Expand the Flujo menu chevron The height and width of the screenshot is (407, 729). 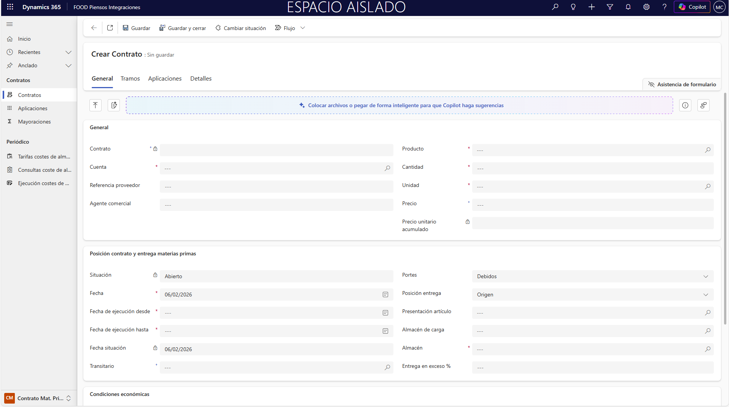point(303,28)
